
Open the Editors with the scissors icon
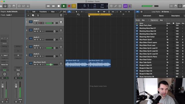[28, 6]
